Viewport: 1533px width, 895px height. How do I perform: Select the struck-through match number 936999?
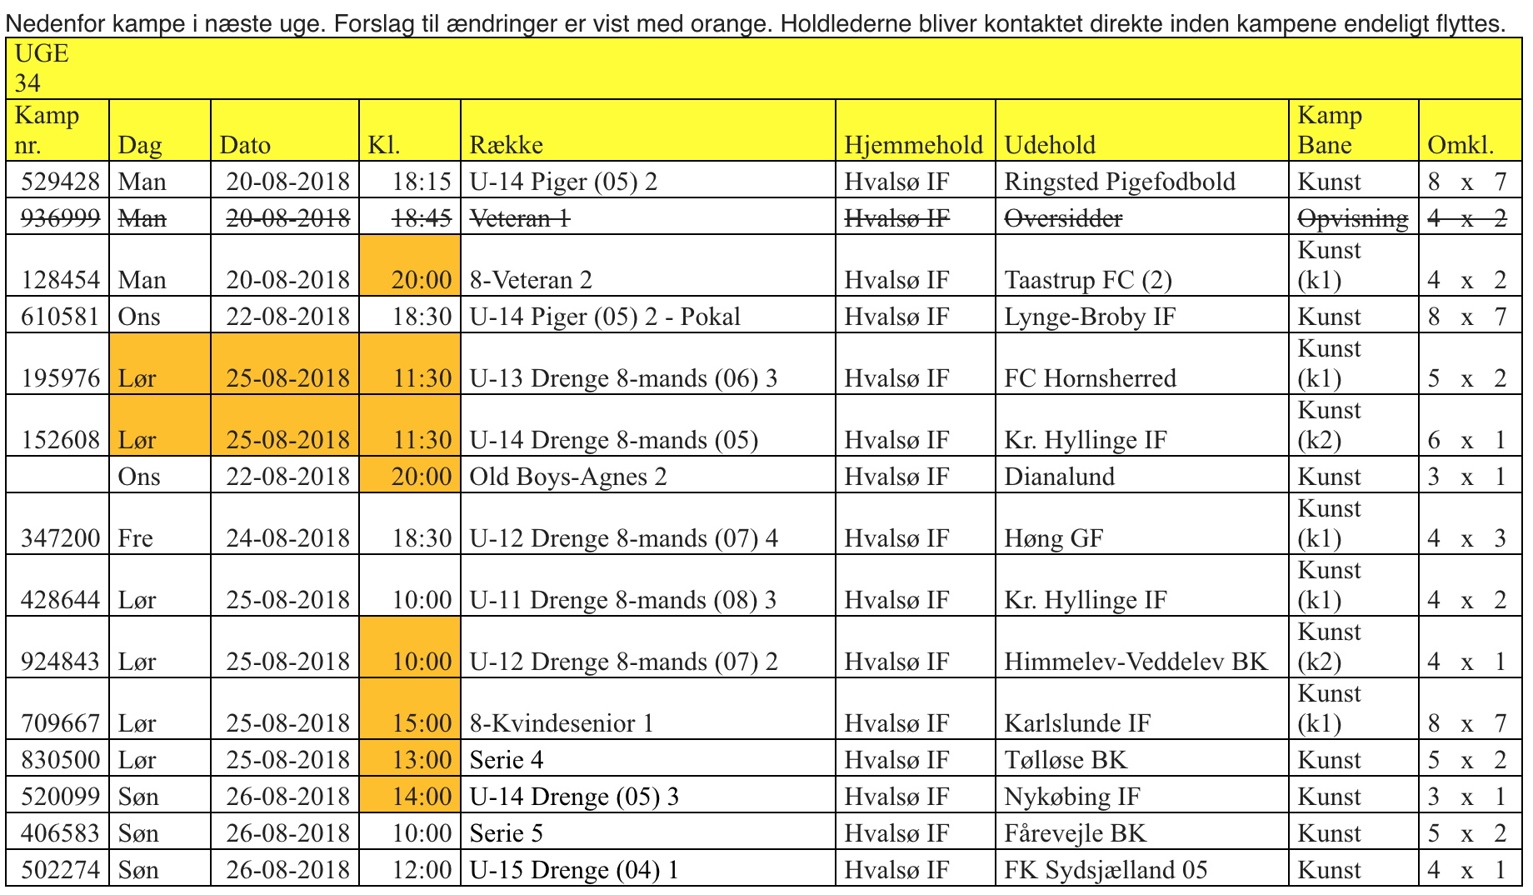(57, 217)
